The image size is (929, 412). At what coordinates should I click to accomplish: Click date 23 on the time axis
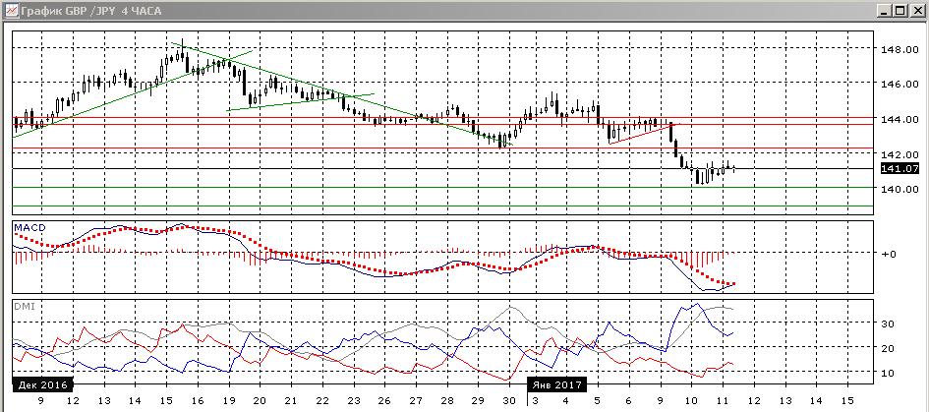pos(354,400)
